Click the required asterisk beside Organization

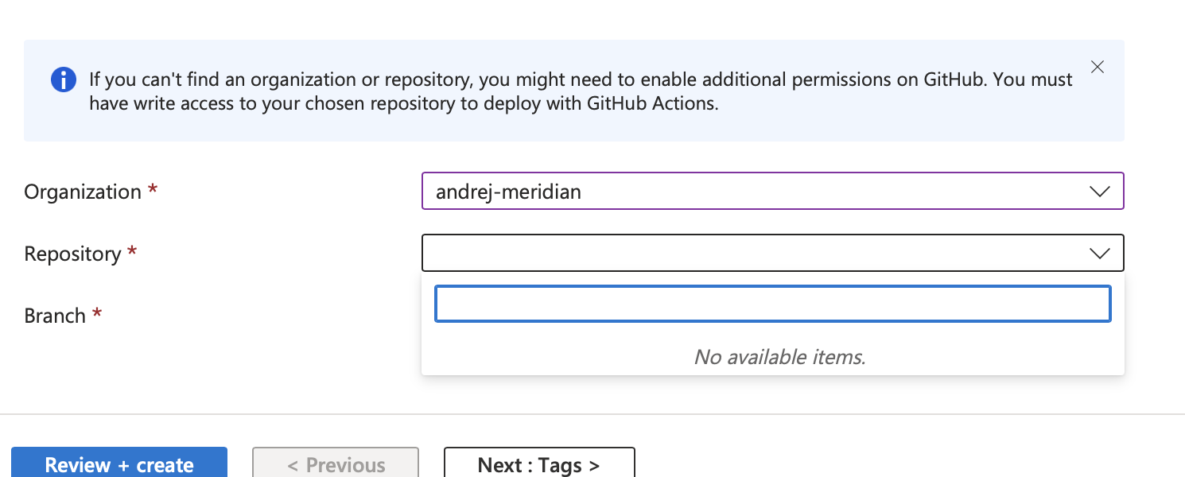tap(153, 191)
